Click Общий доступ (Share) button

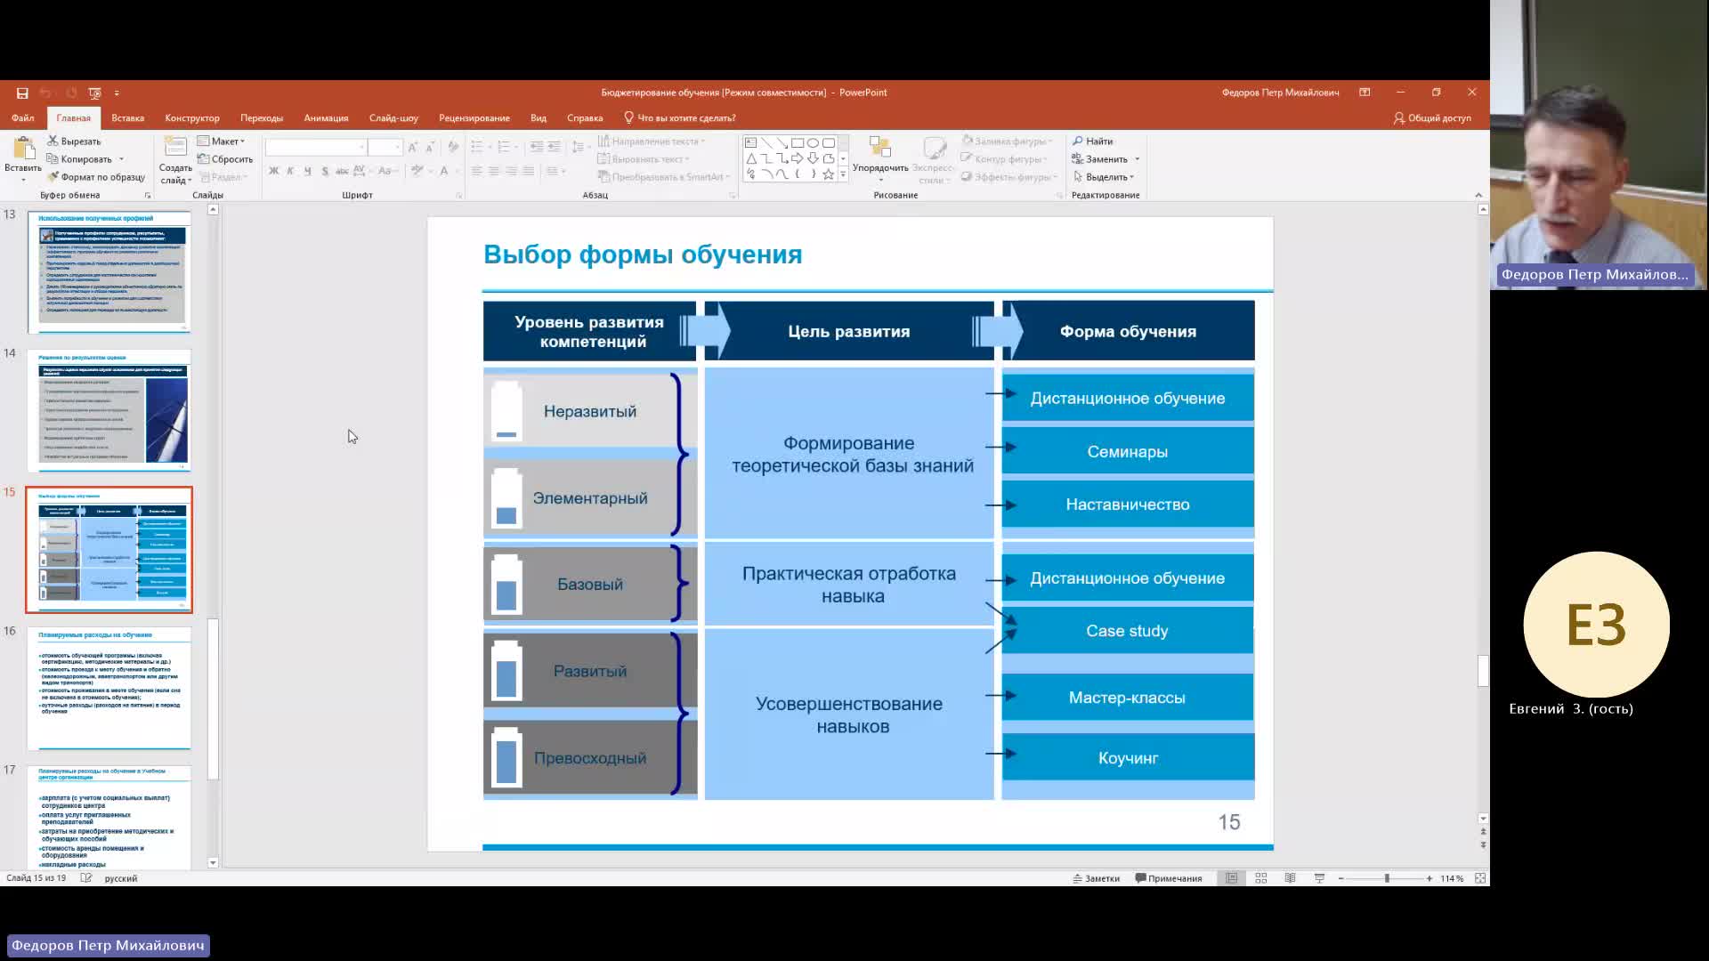[x=1432, y=117]
